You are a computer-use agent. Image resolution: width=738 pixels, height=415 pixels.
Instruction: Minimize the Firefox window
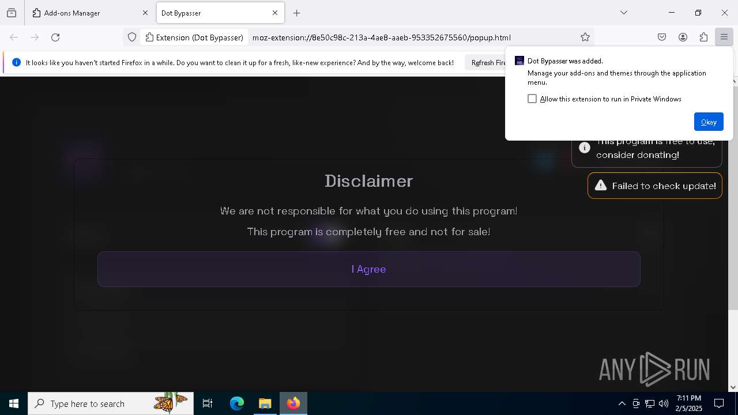[x=672, y=13]
